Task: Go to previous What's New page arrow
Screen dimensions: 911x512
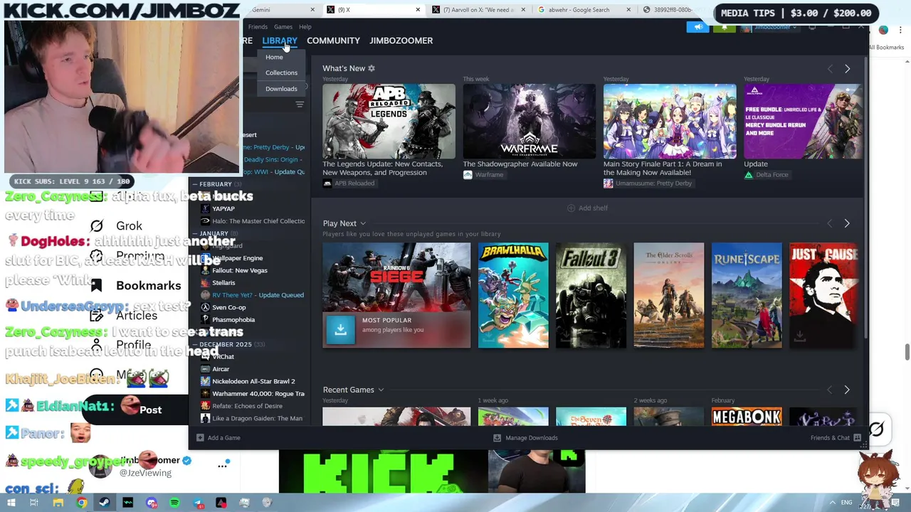Action: coord(830,69)
